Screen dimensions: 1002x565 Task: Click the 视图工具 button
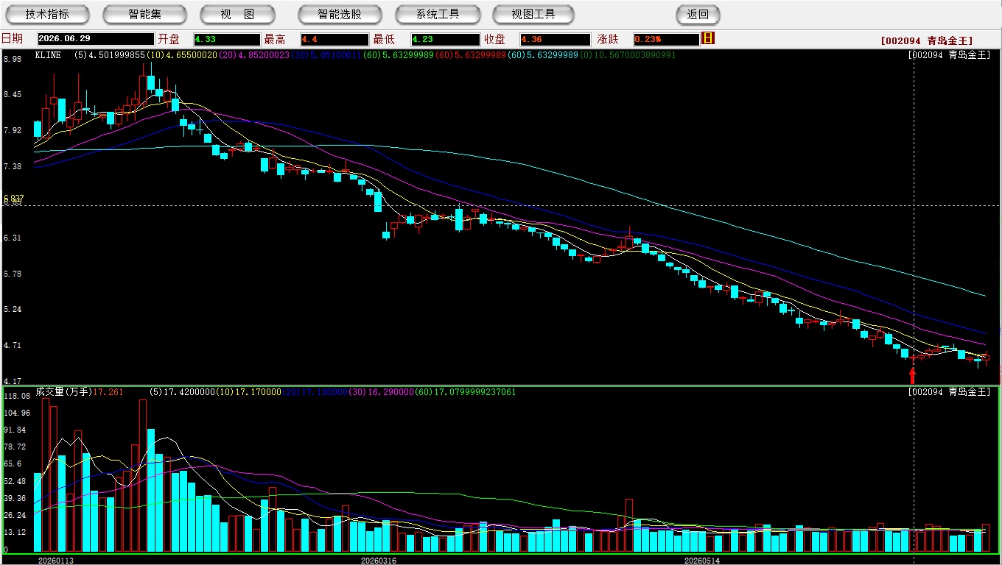point(534,14)
